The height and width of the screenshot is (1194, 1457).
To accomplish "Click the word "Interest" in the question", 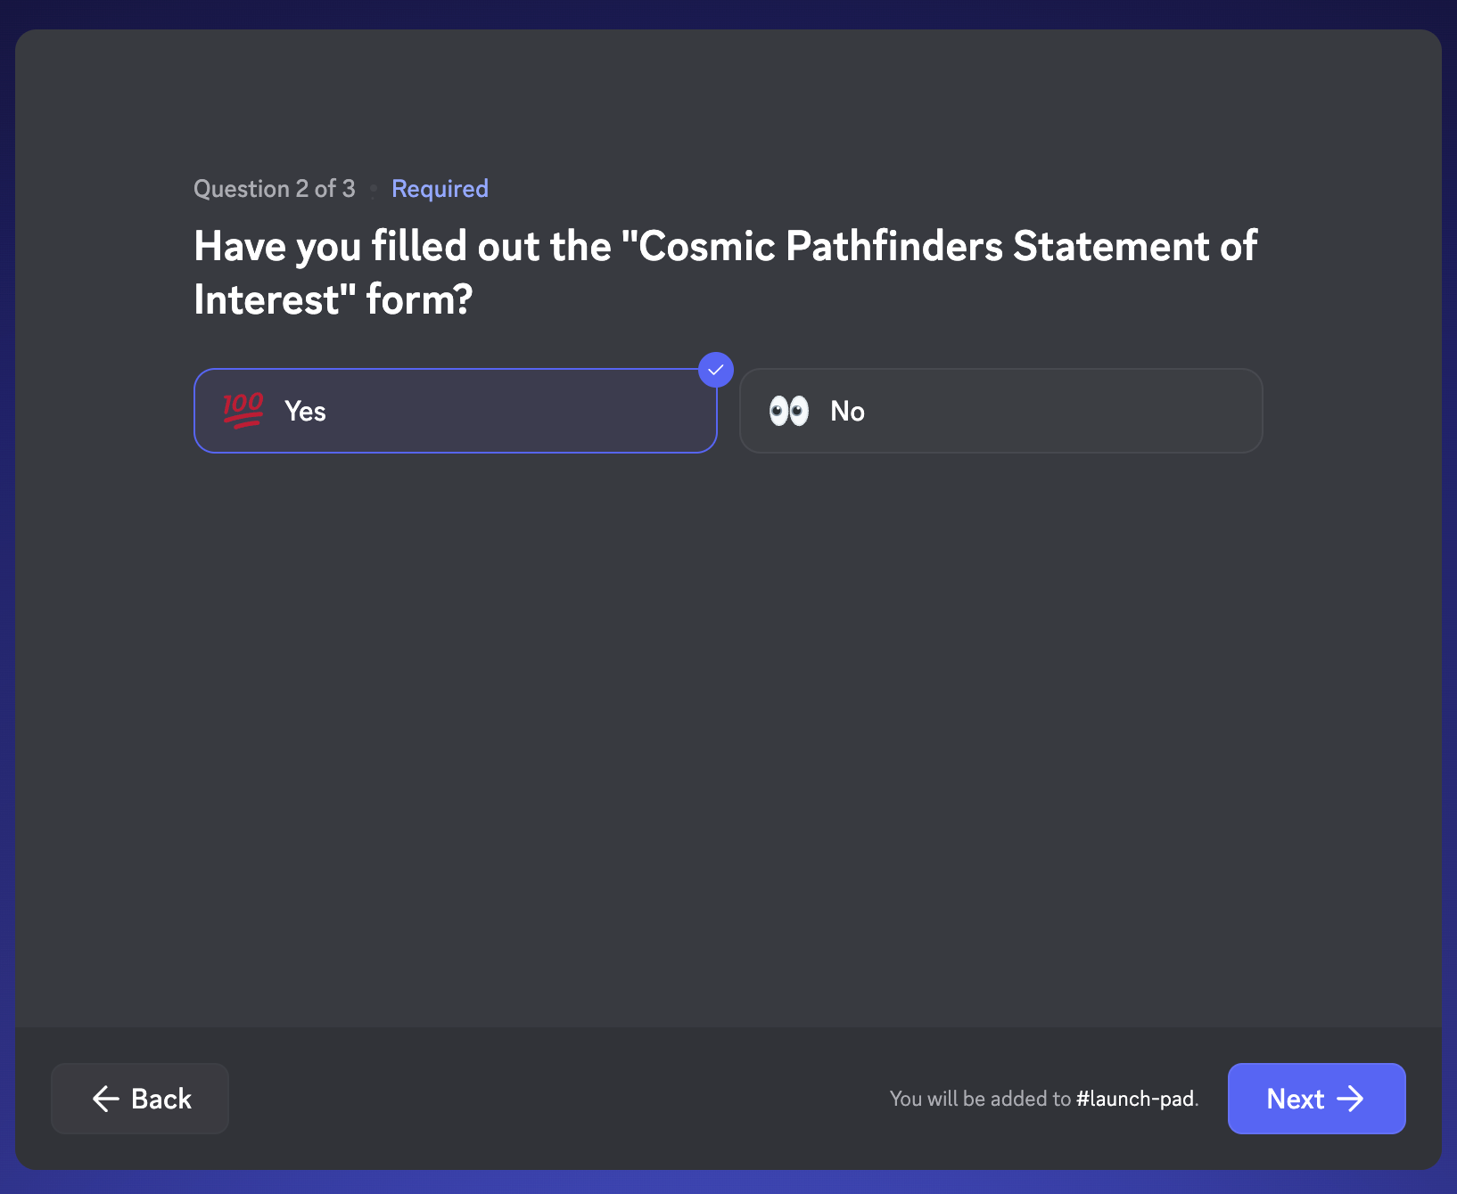I will coord(268,300).
